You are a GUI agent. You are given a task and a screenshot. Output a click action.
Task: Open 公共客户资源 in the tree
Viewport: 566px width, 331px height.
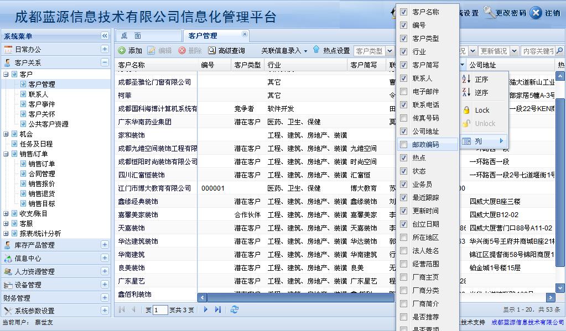[x=48, y=124]
